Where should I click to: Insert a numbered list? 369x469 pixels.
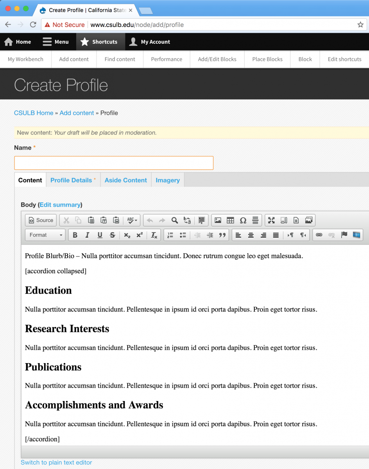pos(170,235)
